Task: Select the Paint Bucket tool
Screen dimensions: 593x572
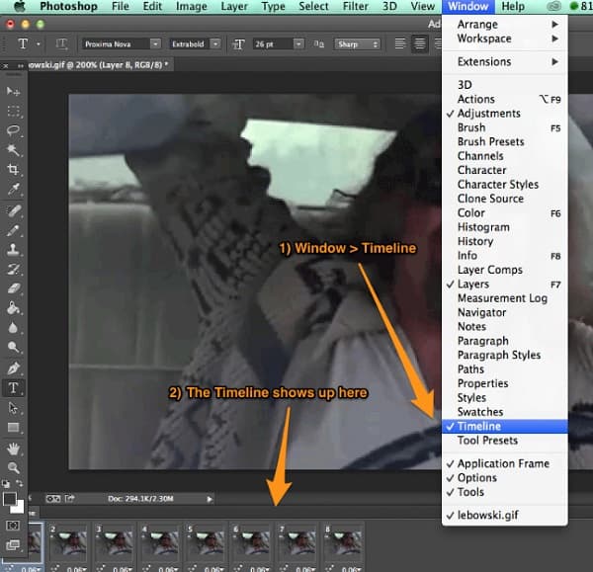Action: (13, 308)
